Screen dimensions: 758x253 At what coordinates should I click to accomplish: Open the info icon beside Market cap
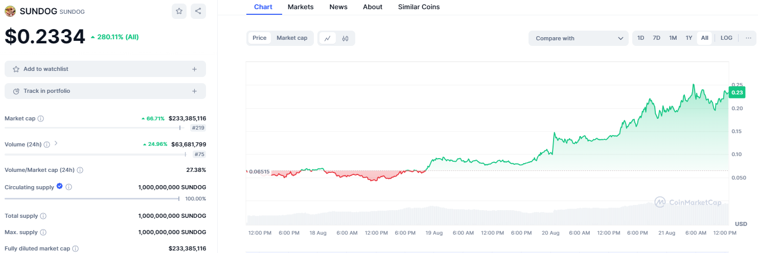[x=41, y=119]
